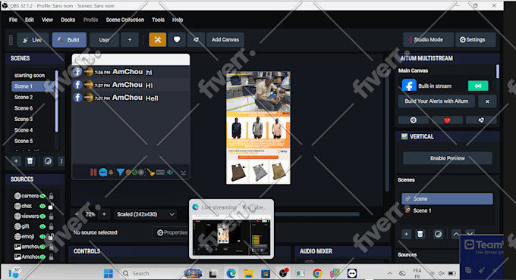Open the Tools menu
The height and width of the screenshot is (280, 516).
coord(158,20)
